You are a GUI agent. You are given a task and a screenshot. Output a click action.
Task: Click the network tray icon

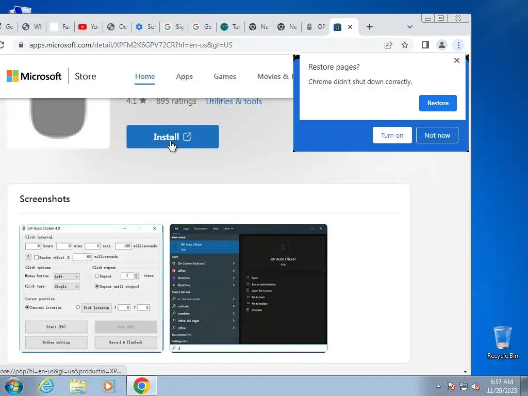464,386
